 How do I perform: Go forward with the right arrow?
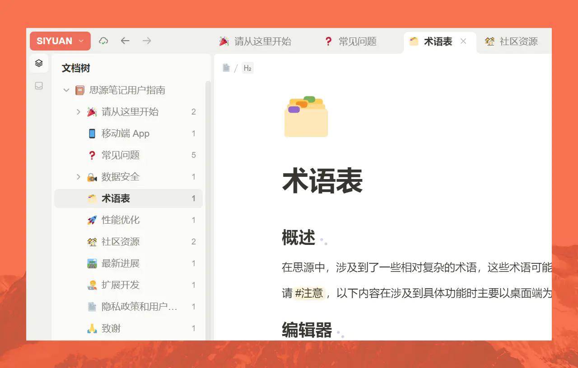(147, 41)
